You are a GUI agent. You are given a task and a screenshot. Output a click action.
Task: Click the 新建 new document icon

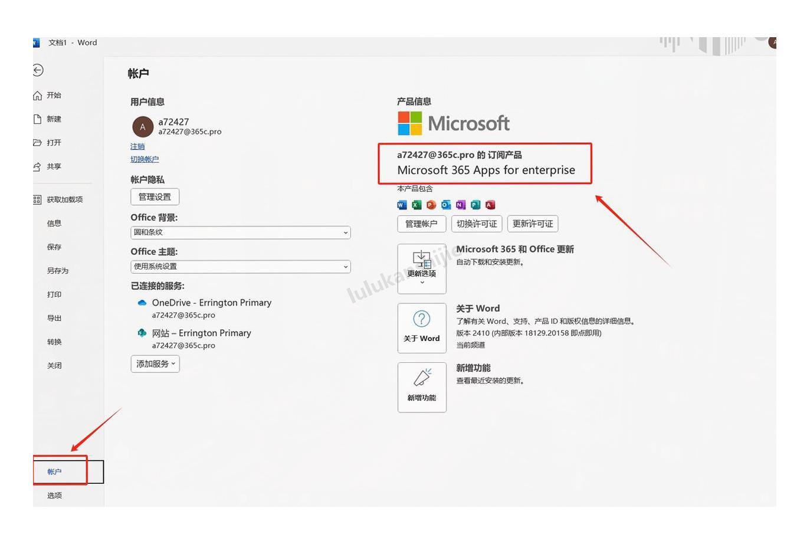pyautogui.click(x=38, y=119)
